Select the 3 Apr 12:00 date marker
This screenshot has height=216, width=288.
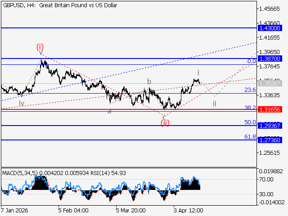click(x=189, y=210)
